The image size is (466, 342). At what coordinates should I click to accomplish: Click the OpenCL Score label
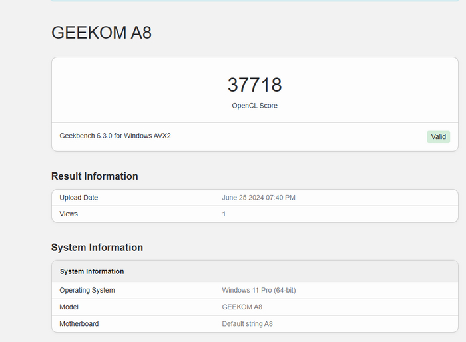pyautogui.click(x=254, y=106)
